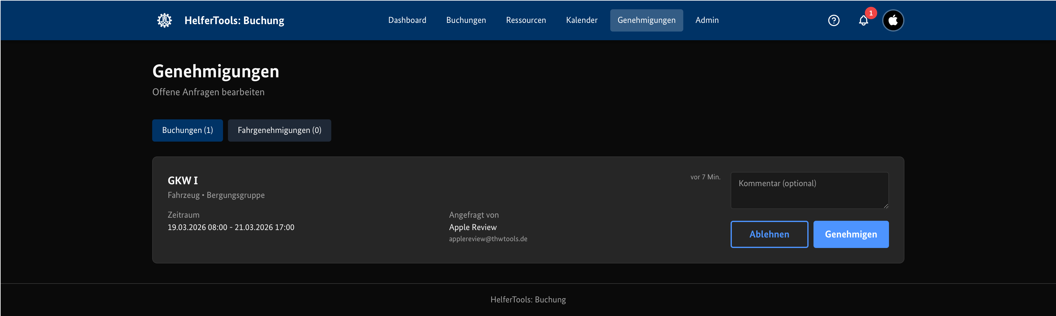
Task: Open the notifications bell icon
Action: click(x=863, y=21)
